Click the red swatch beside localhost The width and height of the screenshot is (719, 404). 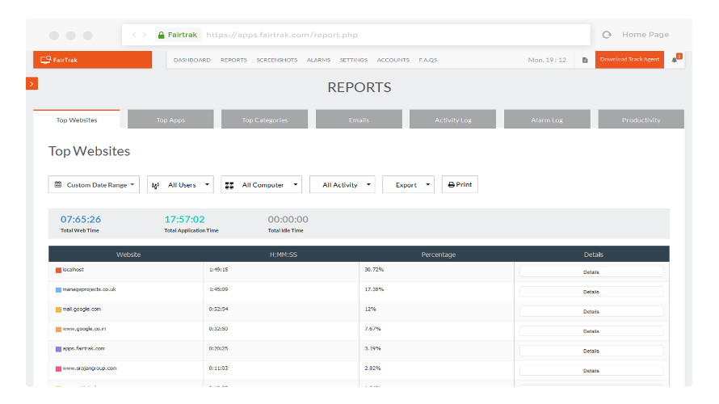point(58,270)
